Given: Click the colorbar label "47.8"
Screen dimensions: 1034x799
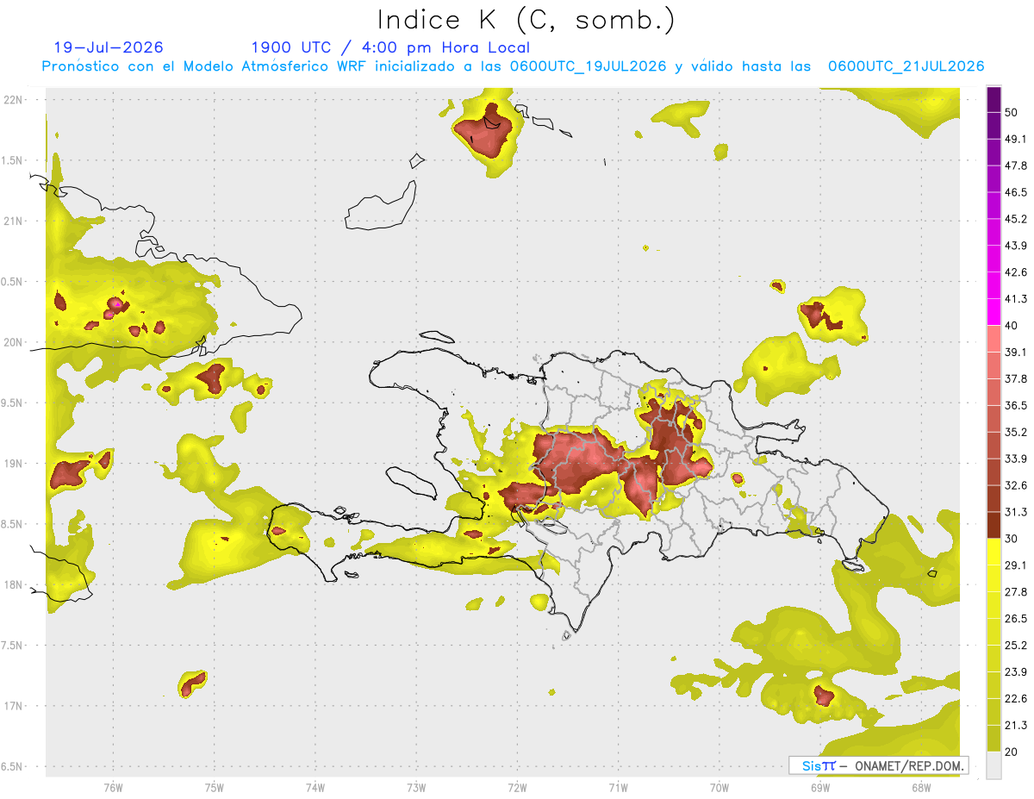Looking at the screenshot, I should pos(1016,165).
